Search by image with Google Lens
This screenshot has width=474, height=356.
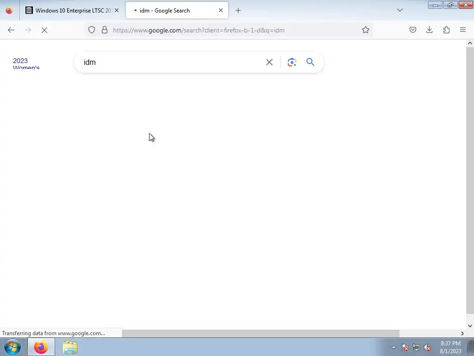coord(292,62)
